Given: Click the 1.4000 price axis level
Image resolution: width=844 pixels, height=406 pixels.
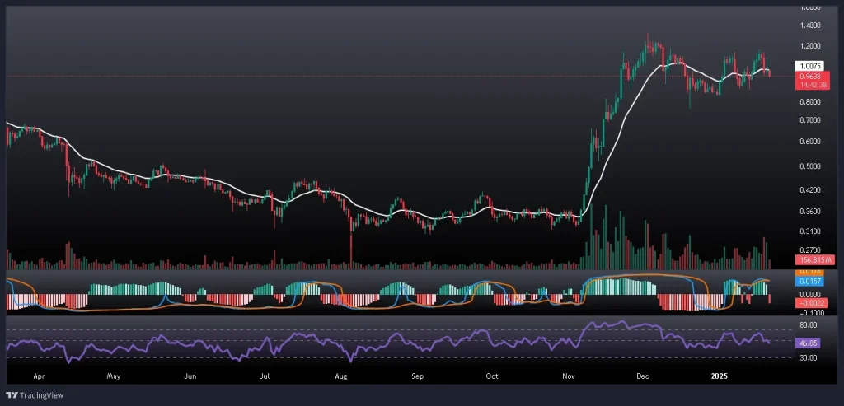Looking at the screenshot, I should click(809, 26).
